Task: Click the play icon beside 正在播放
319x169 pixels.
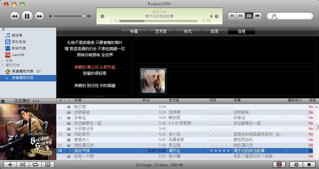Action: pos(3,101)
